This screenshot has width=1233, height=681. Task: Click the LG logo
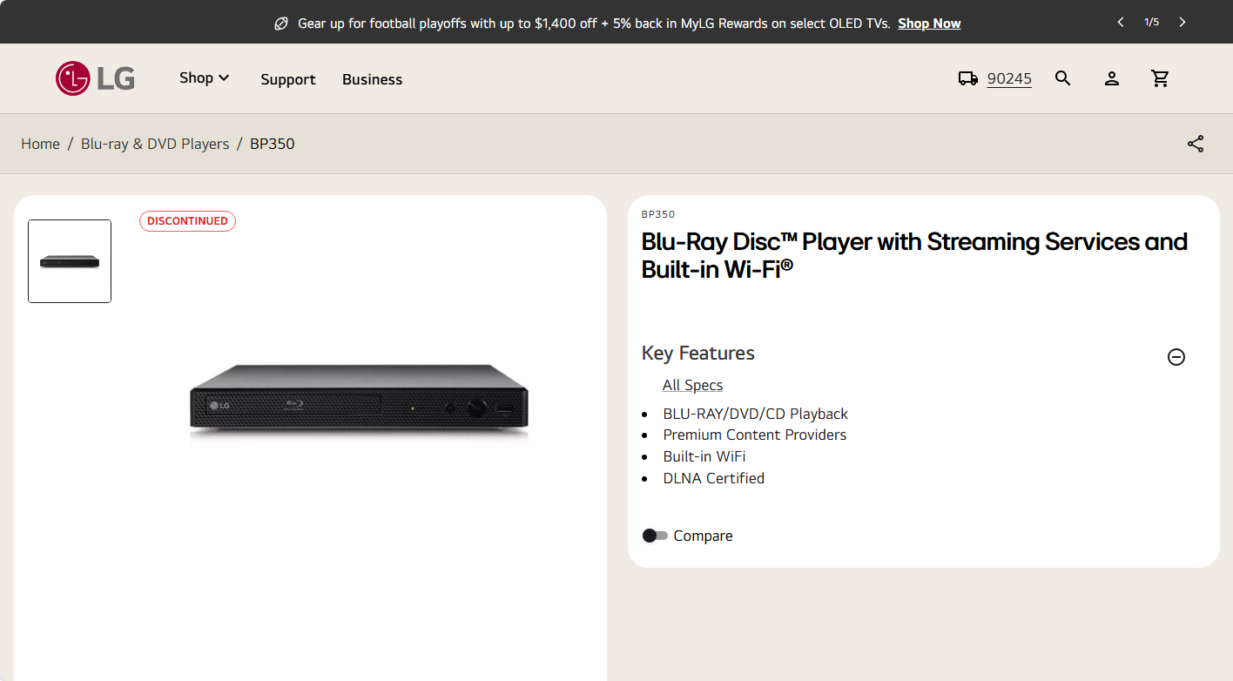point(95,78)
